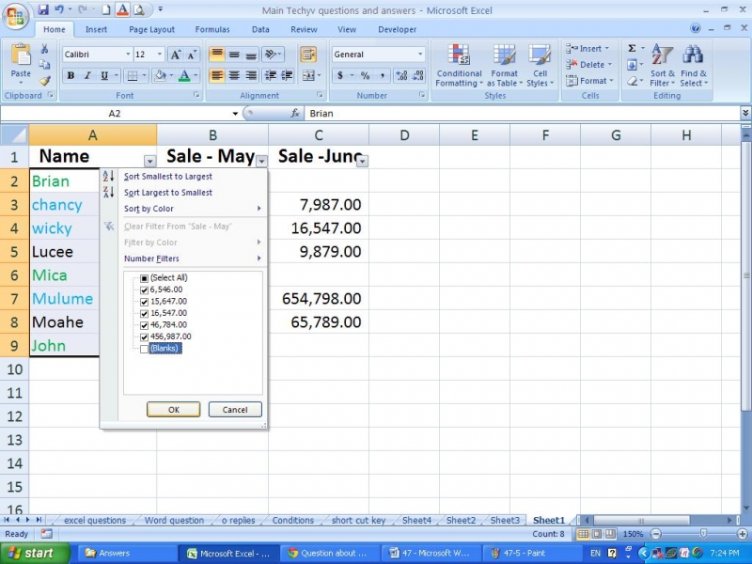This screenshot has width=752, height=564.
Task: Toggle the (Select All) checkbox
Action: [x=144, y=278]
